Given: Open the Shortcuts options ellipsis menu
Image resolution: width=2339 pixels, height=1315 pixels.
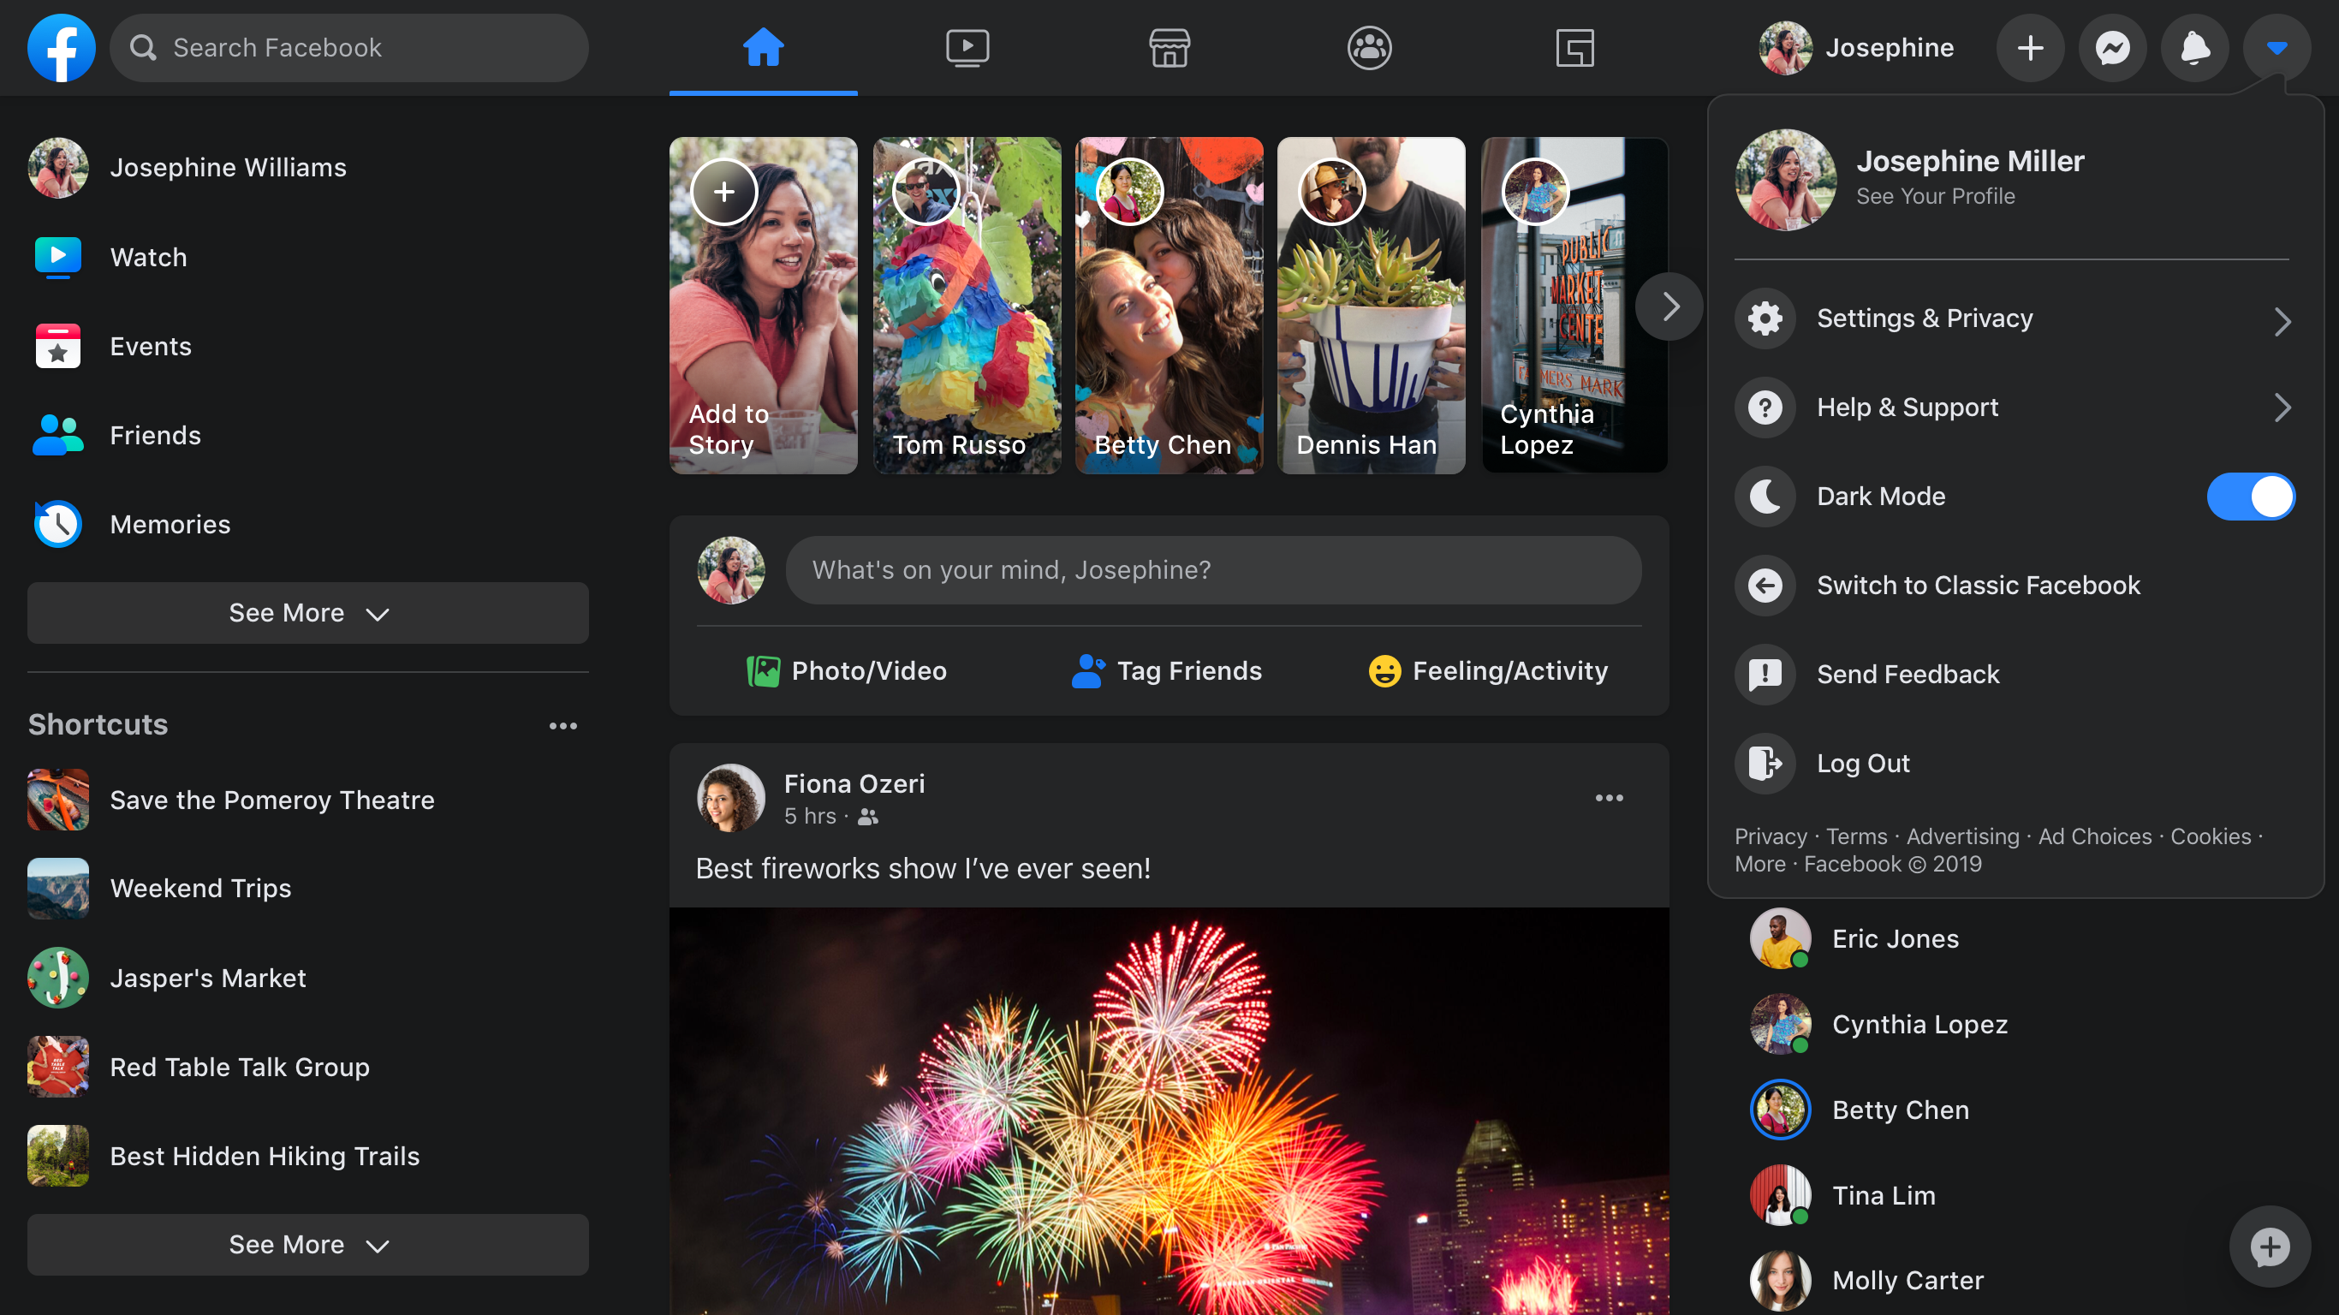Looking at the screenshot, I should pos(563,724).
